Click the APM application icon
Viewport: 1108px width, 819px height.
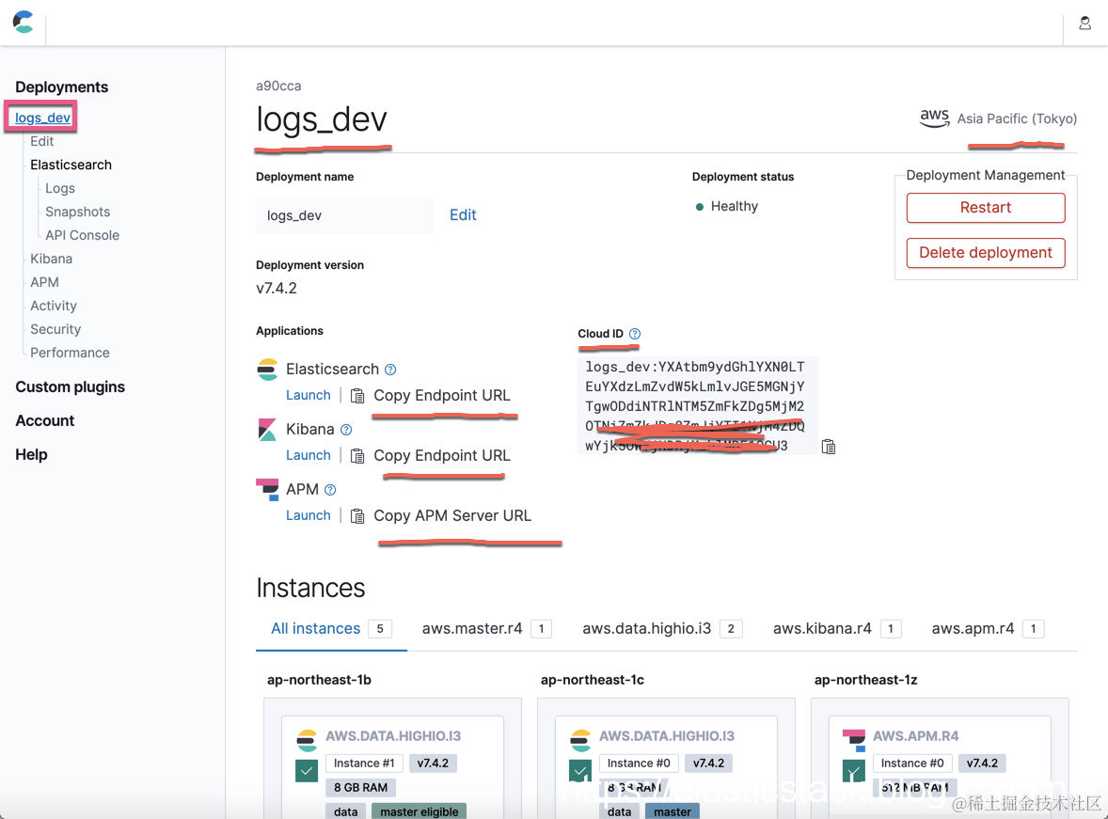coord(268,490)
